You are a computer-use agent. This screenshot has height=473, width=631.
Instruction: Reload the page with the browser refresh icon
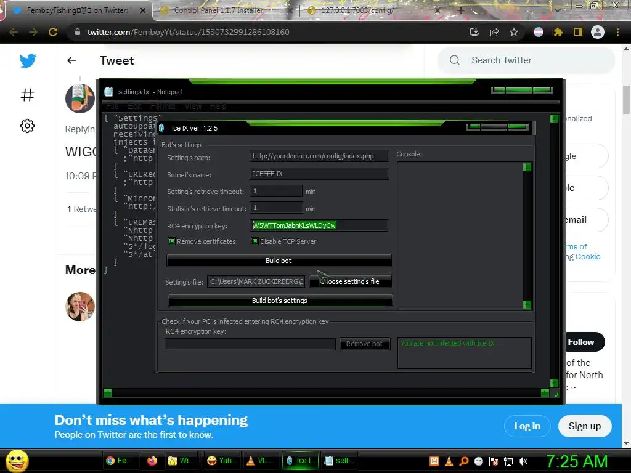(53, 32)
